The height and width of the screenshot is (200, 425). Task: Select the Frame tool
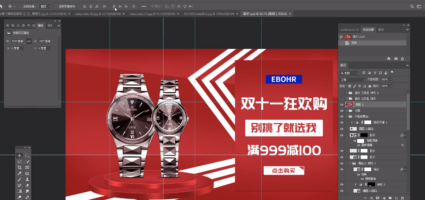point(27,168)
